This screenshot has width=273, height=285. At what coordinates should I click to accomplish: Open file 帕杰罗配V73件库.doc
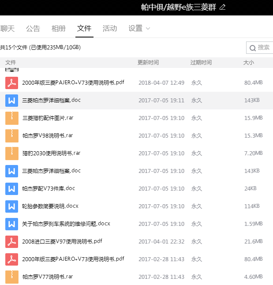49,188
